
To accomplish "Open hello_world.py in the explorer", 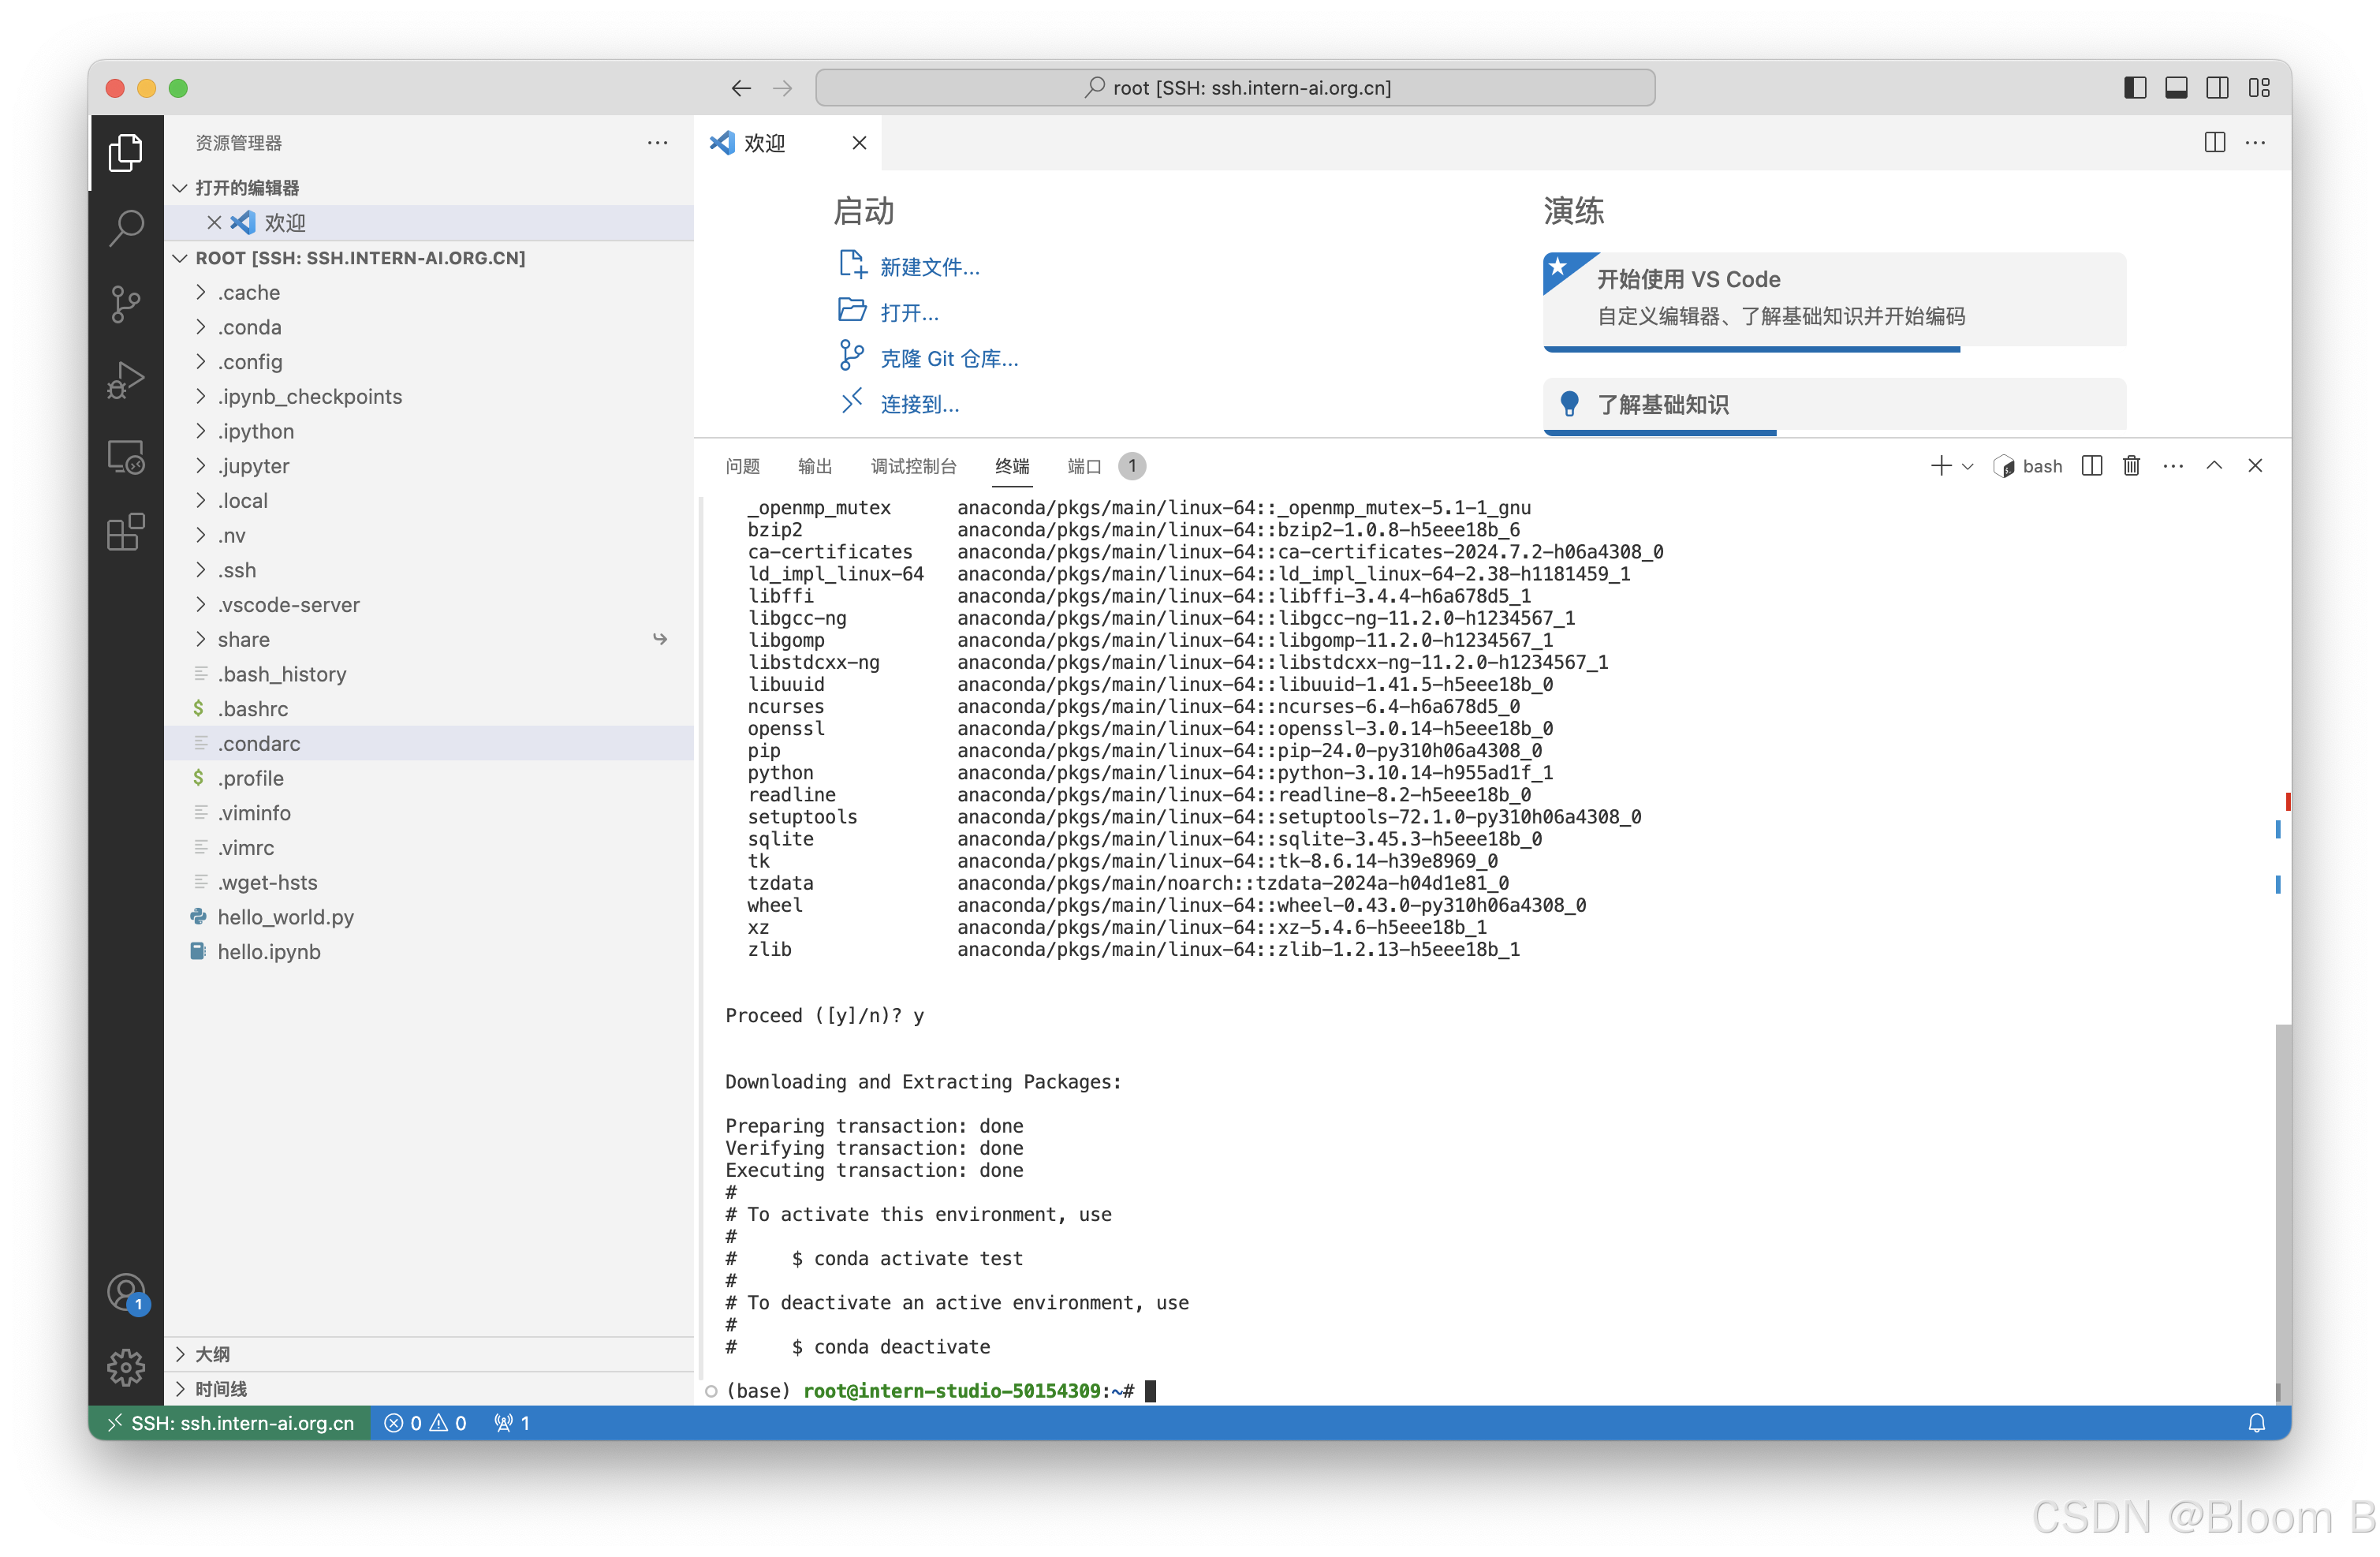I will click(285, 917).
